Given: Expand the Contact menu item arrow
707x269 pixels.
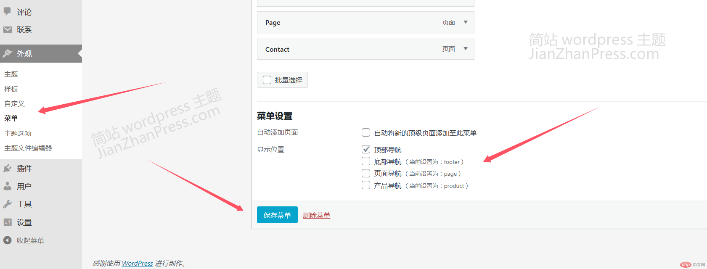Looking at the screenshot, I should coord(466,49).
